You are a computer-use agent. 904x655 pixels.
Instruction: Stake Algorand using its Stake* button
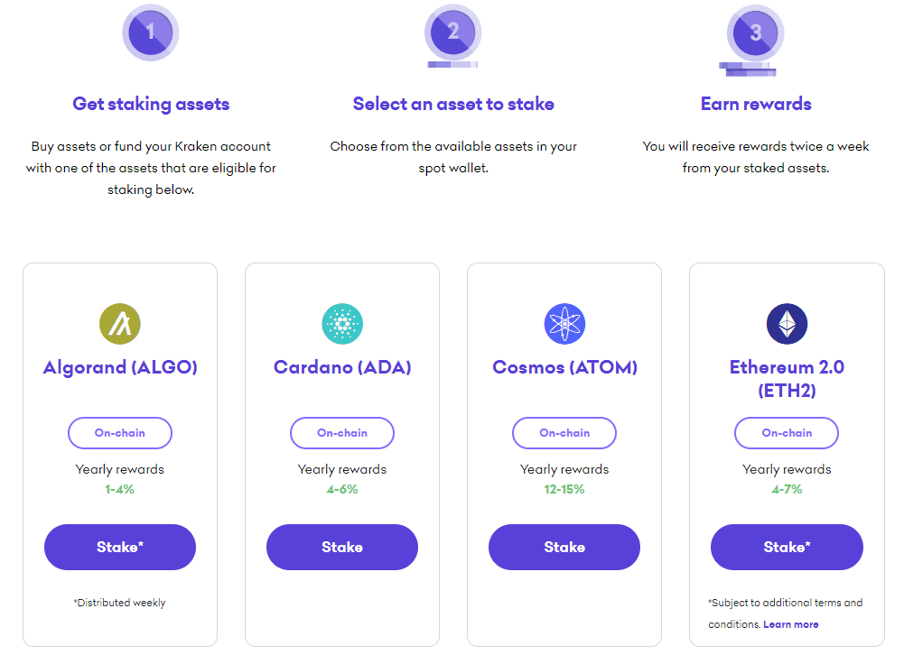click(x=120, y=548)
